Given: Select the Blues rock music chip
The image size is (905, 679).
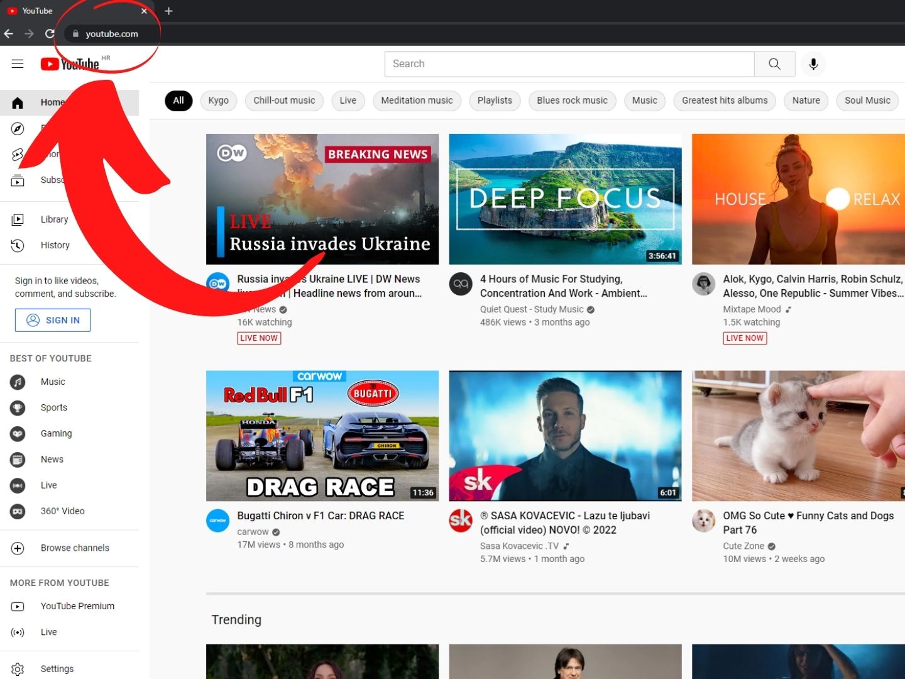Looking at the screenshot, I should pyautogui.click(x=572, y=101).
